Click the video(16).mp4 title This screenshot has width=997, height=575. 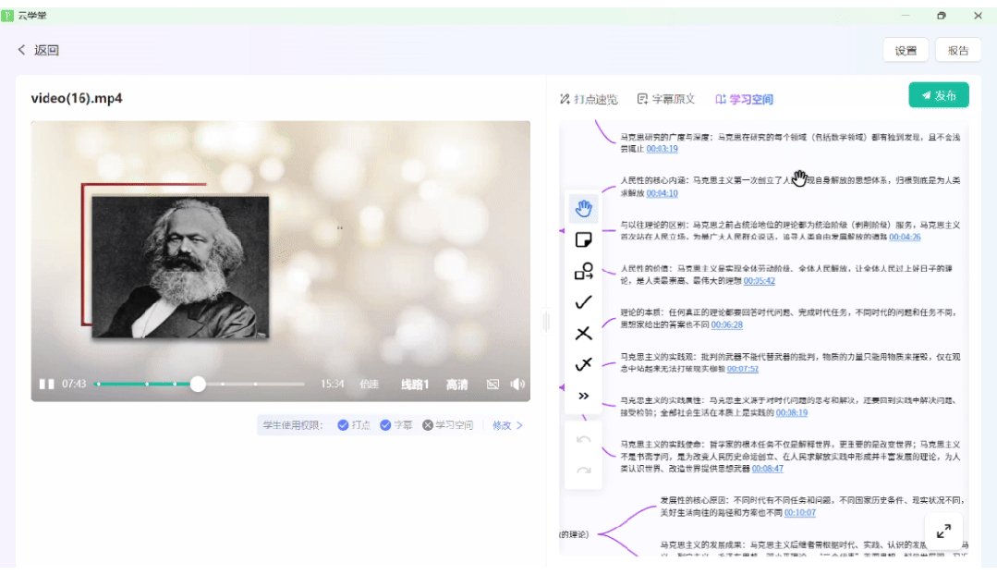pos(77,98)
